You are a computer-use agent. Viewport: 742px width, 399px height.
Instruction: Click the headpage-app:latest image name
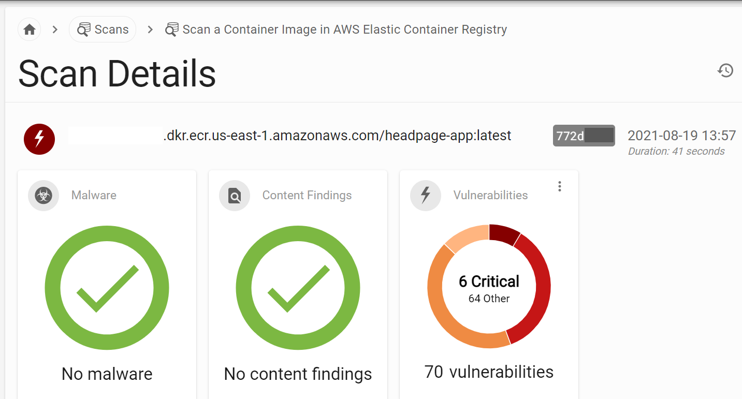click(337, 136)
